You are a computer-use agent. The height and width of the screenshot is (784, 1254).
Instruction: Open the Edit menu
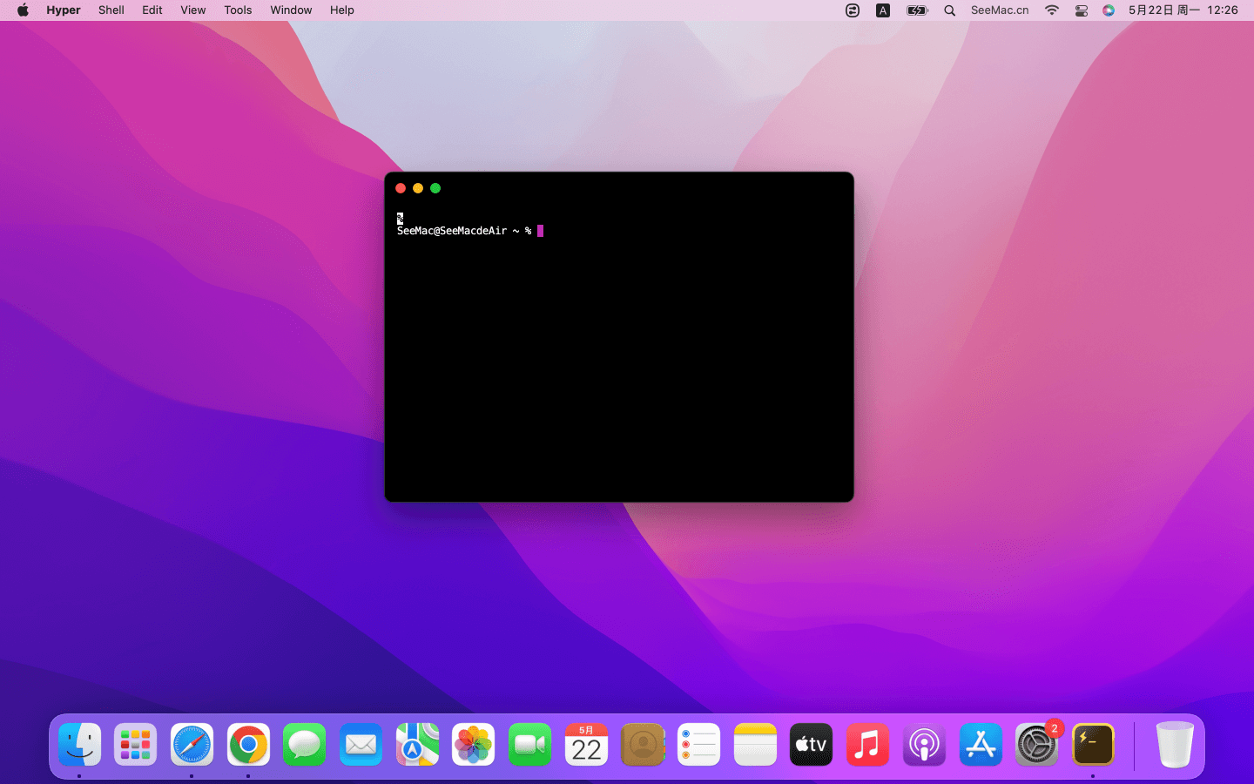(x=152, y=10)
